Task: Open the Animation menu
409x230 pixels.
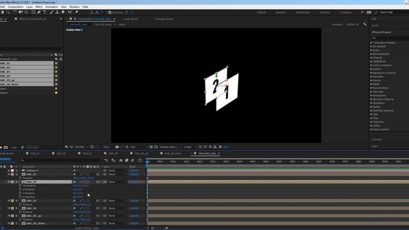Action: [x=52, y=7]
